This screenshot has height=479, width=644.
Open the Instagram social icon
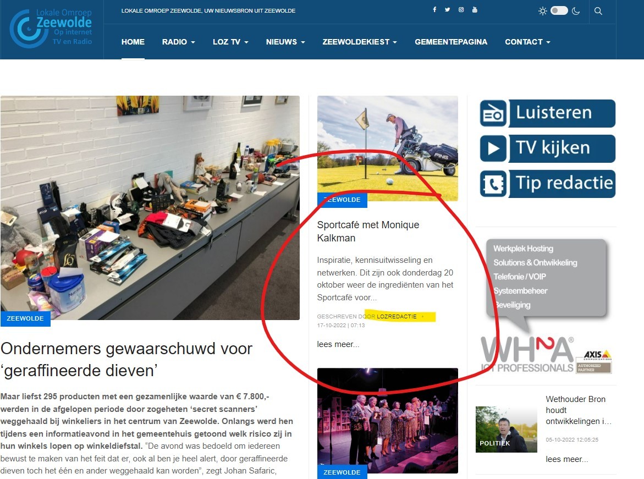tap(461, 10)
